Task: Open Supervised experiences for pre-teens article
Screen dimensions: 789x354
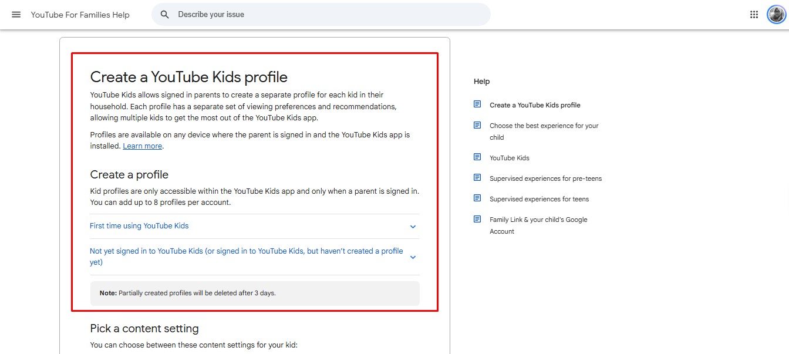Action: pos(546,178)
